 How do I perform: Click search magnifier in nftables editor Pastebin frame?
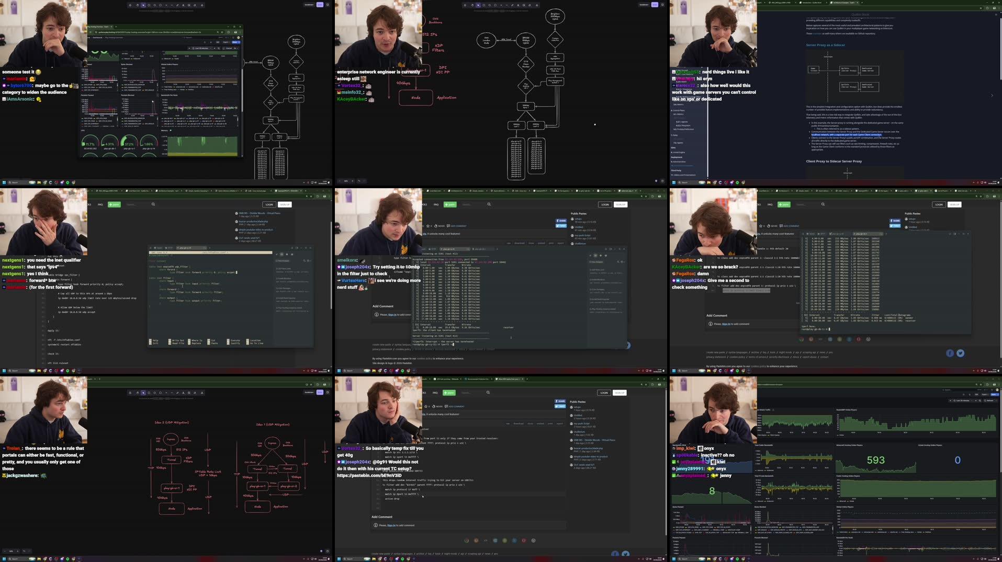pos(153,204)
